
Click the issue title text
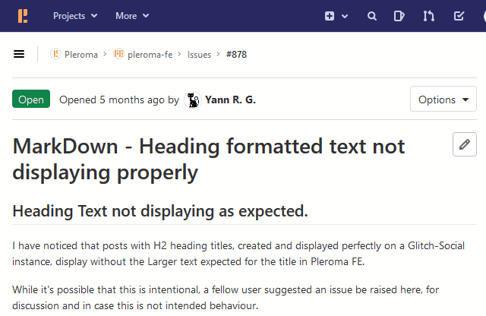pos(208,159)
